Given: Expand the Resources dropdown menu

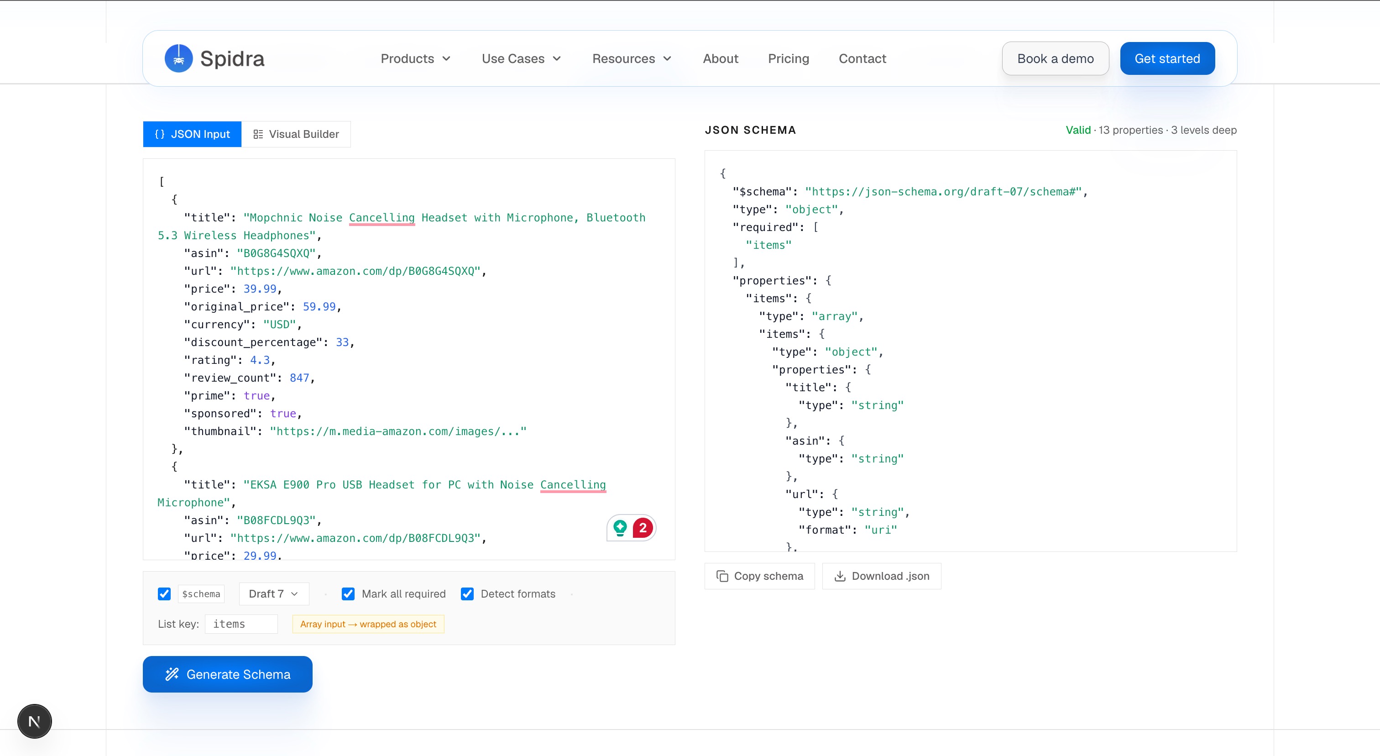Looking at the screenshot, I should (632, 58).
